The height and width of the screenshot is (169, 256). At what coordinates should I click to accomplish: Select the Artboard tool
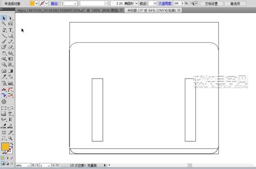click(4, 132)
